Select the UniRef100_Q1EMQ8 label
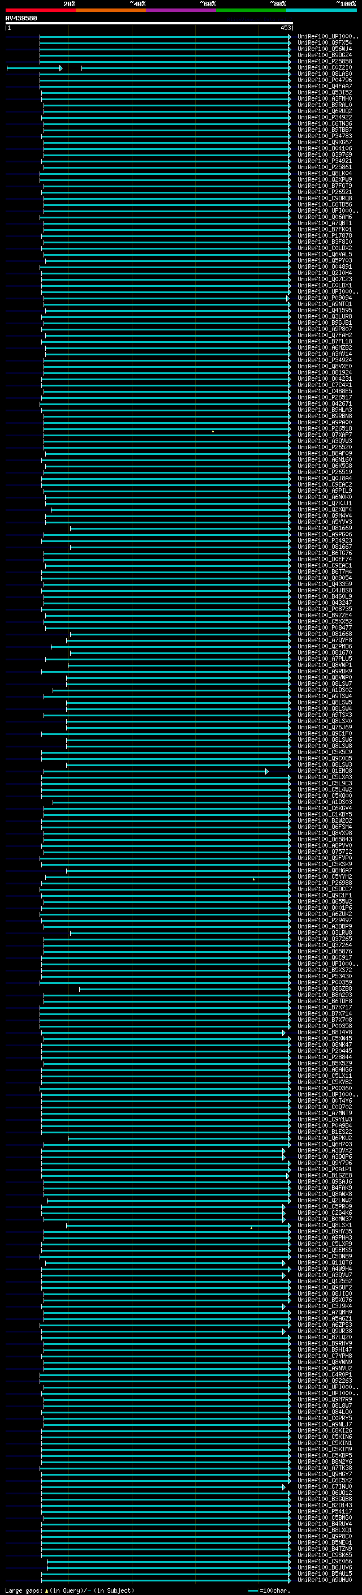 pyautogui.click(x=324, y=771)
